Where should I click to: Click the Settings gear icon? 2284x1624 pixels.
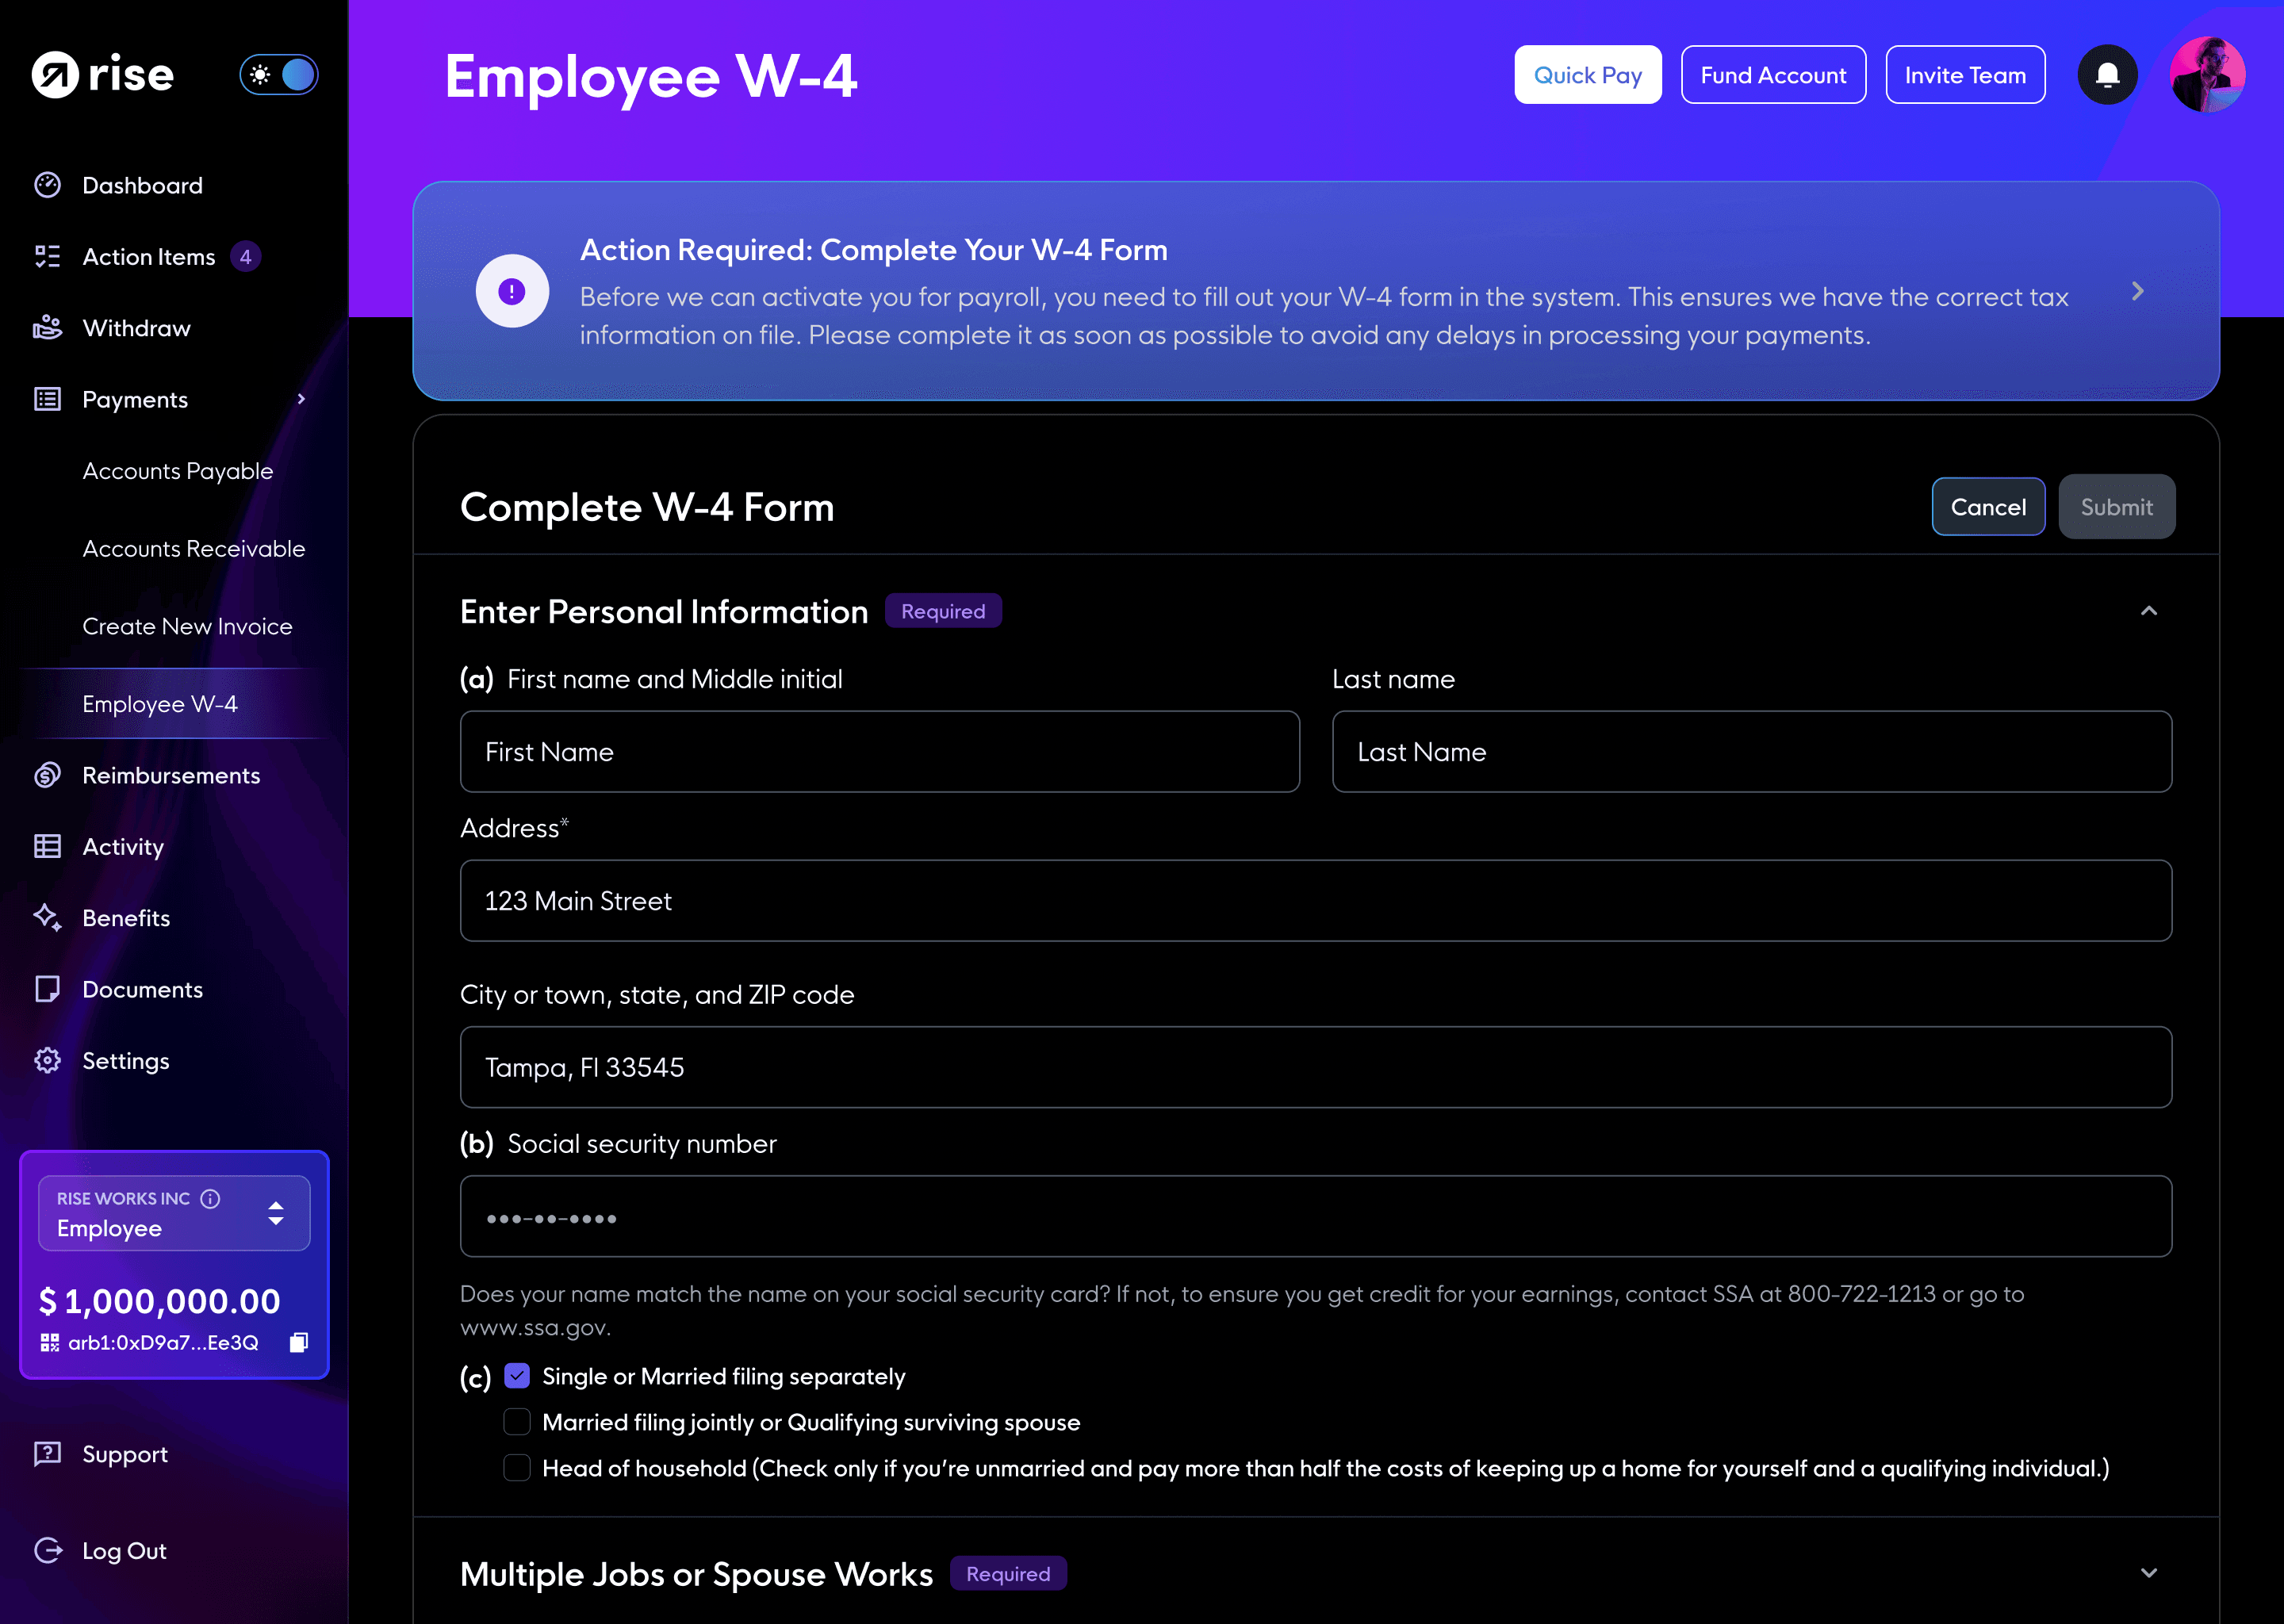(47, 1060)
